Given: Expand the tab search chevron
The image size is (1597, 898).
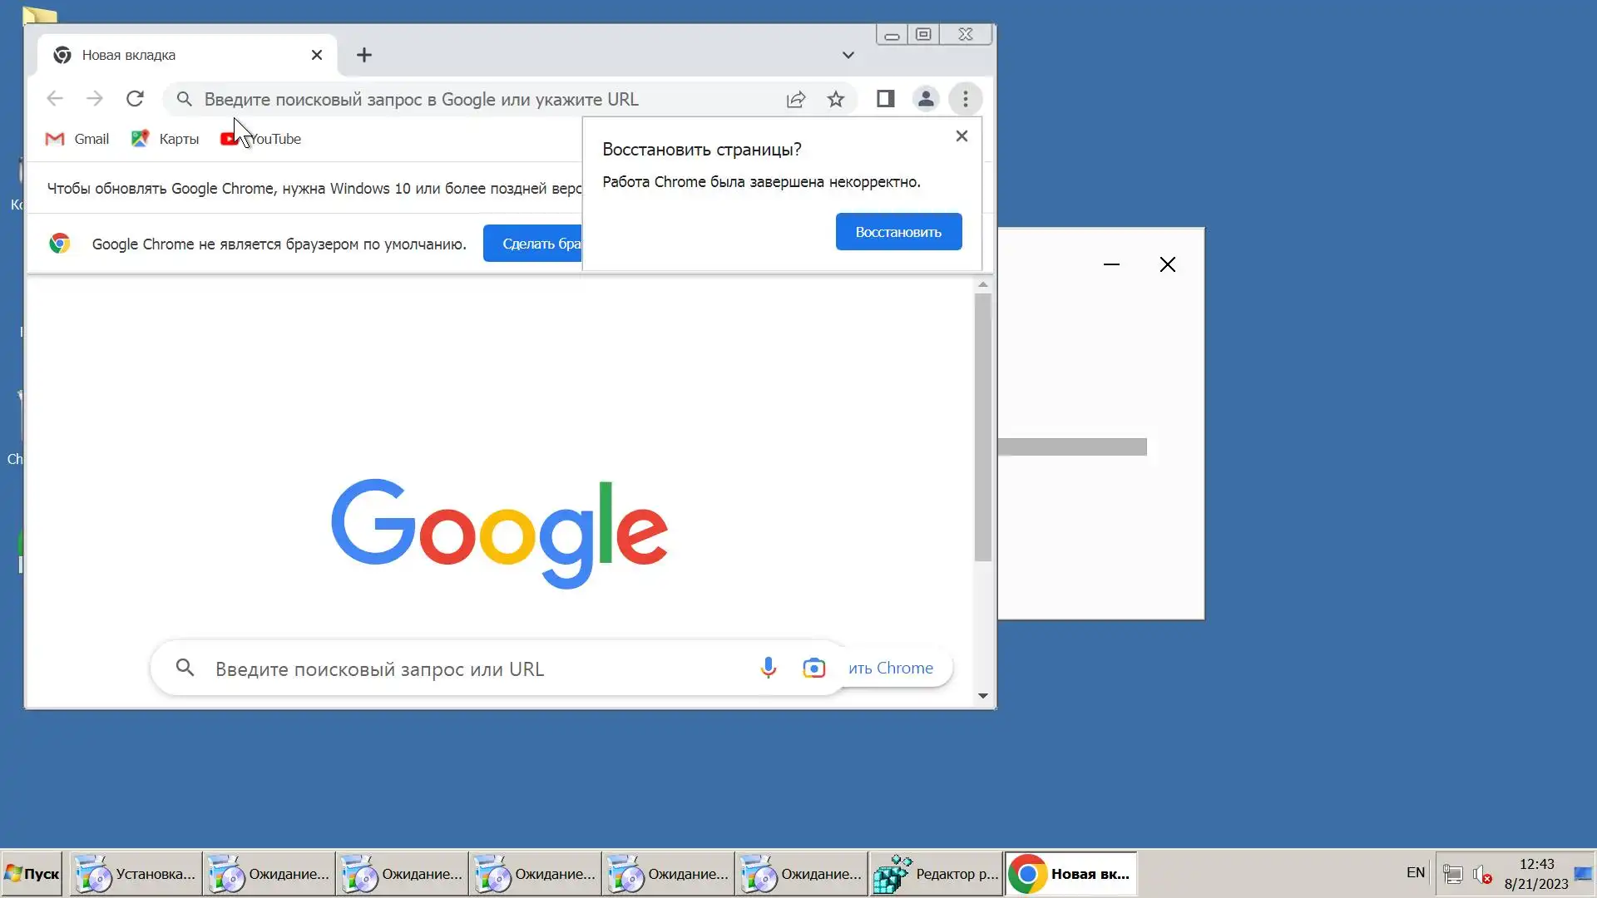Looking at the screenshot, I should (x=848, y=55).
